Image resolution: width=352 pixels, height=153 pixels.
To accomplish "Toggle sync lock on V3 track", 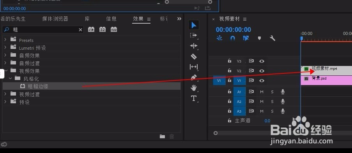I will pyautogui.click(x=251, y=61).
